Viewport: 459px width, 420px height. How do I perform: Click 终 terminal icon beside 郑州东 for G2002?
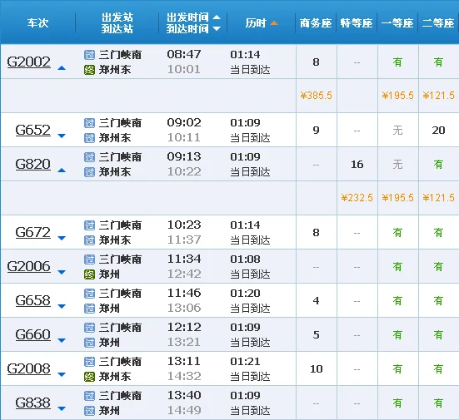(x=90, y=70)
